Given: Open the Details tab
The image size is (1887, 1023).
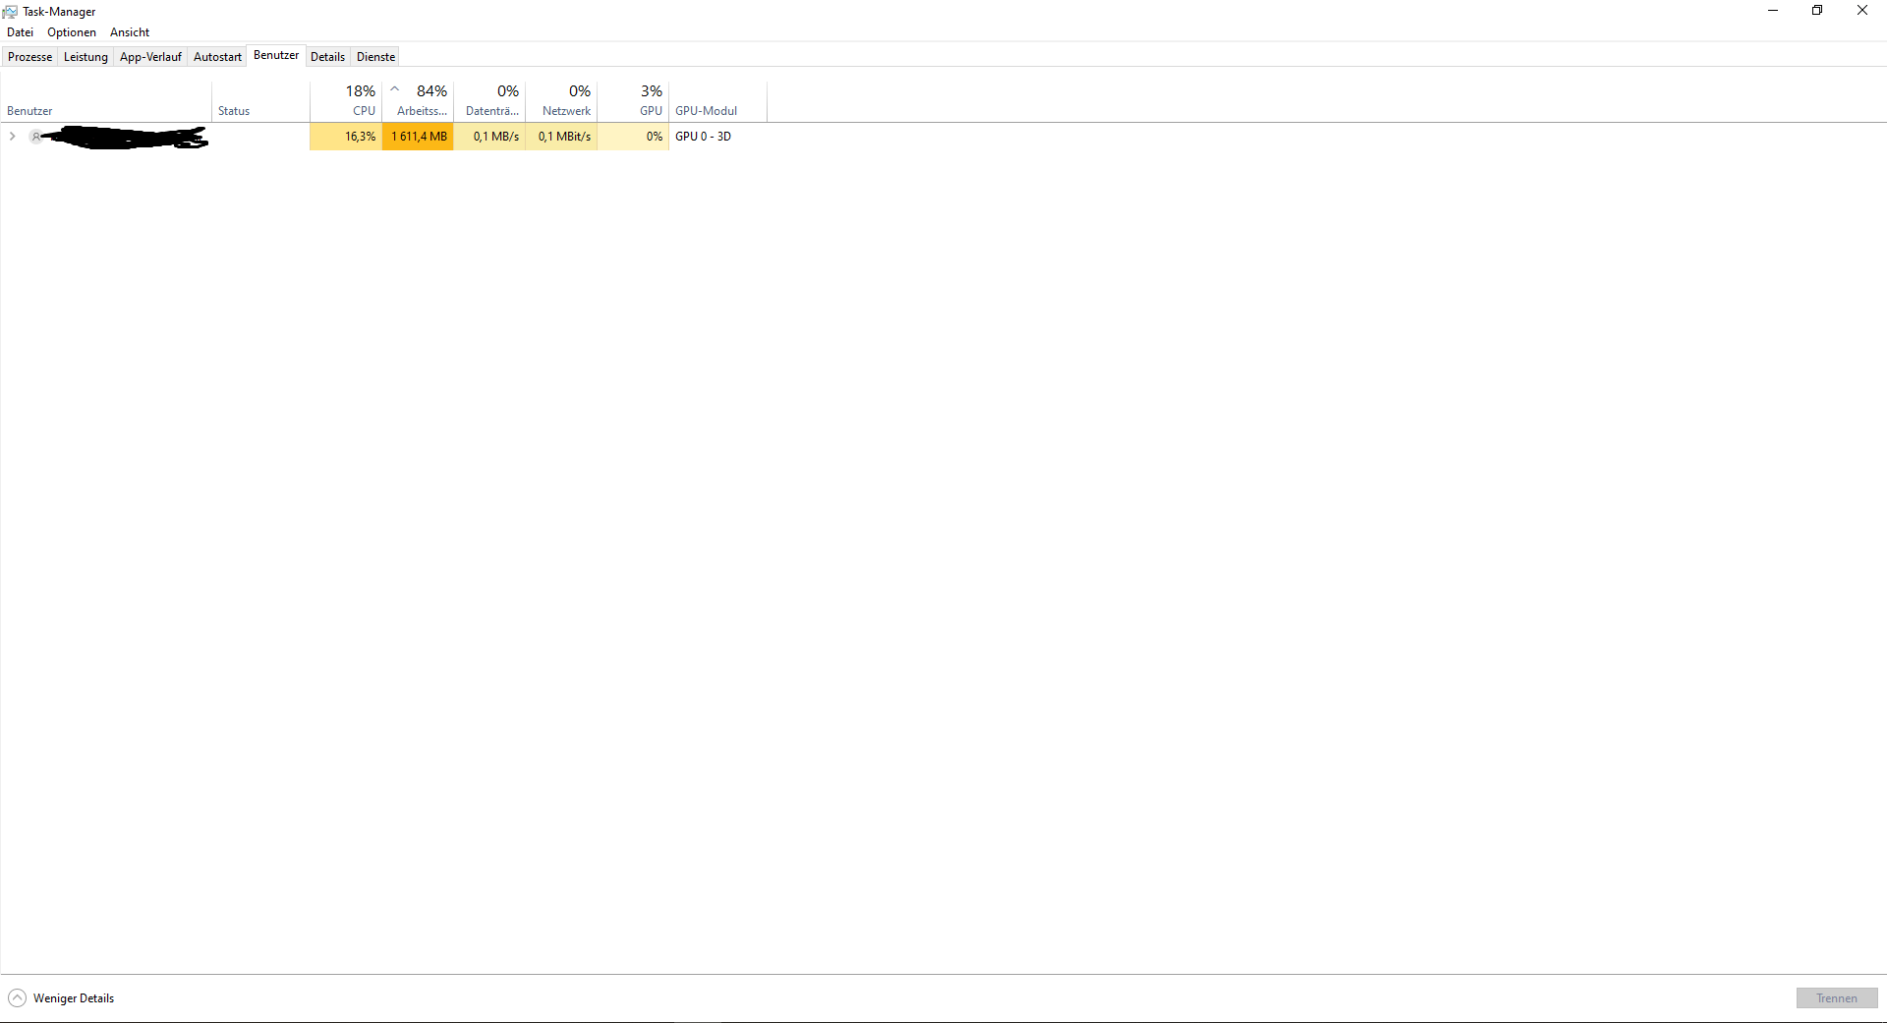Looking at the screenshot, I should tap(328, 57).
